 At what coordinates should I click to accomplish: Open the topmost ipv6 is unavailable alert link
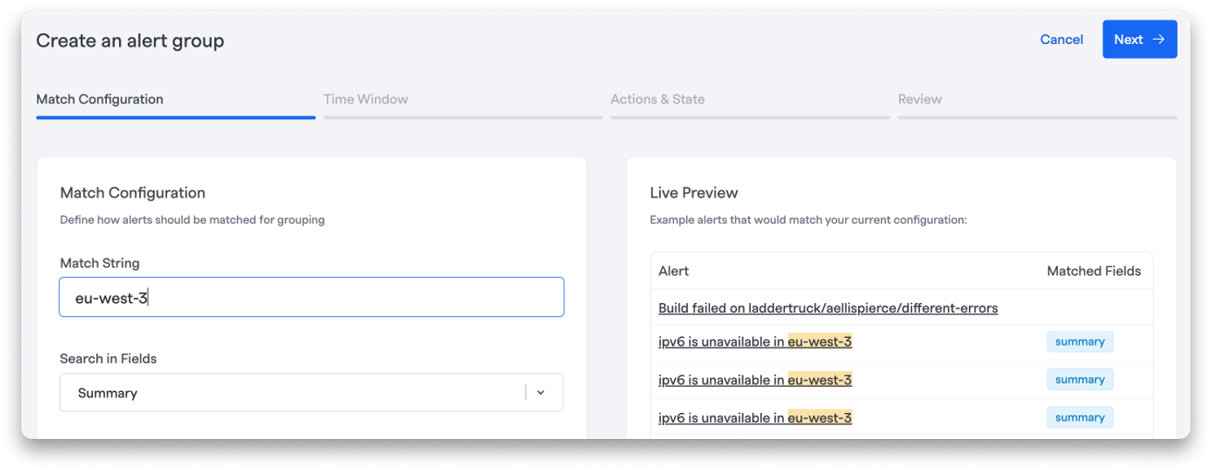(755, 341)
